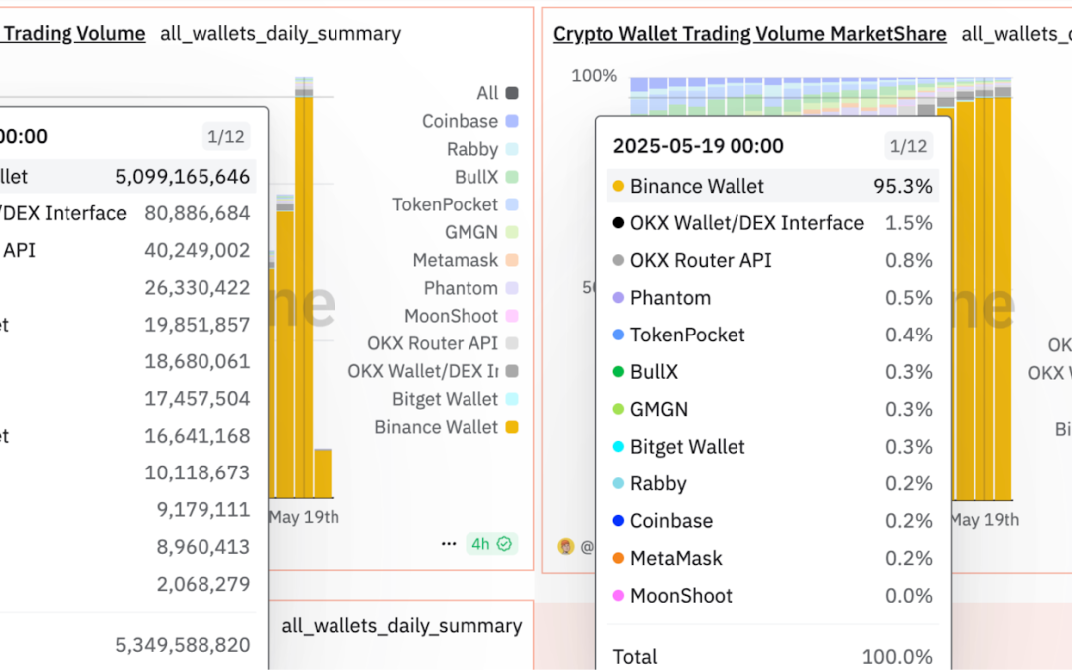
Task: Click the 1/12 badge in the MarketShare tooltip
Action: 908,146
